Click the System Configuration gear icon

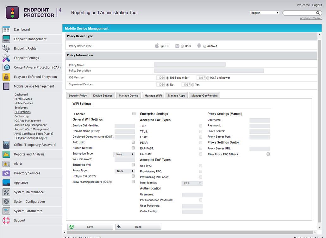(6, 202)
